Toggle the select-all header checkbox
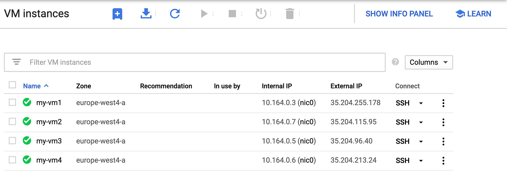 point(12,85)
